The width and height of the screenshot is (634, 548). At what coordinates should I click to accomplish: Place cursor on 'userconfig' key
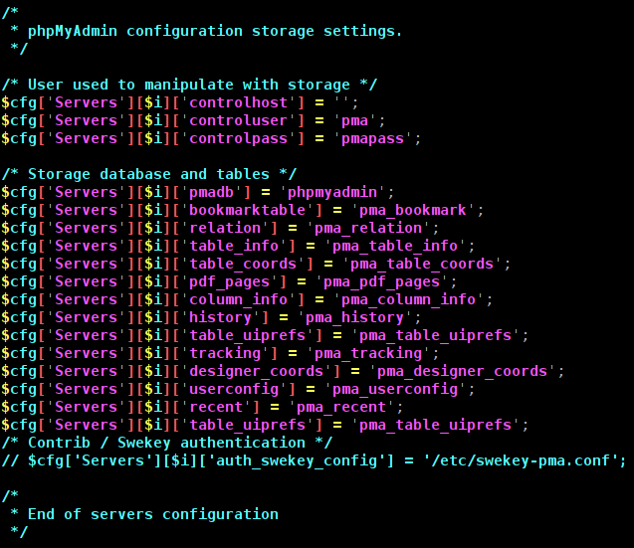pyautogui.click(x=234, y=389)
